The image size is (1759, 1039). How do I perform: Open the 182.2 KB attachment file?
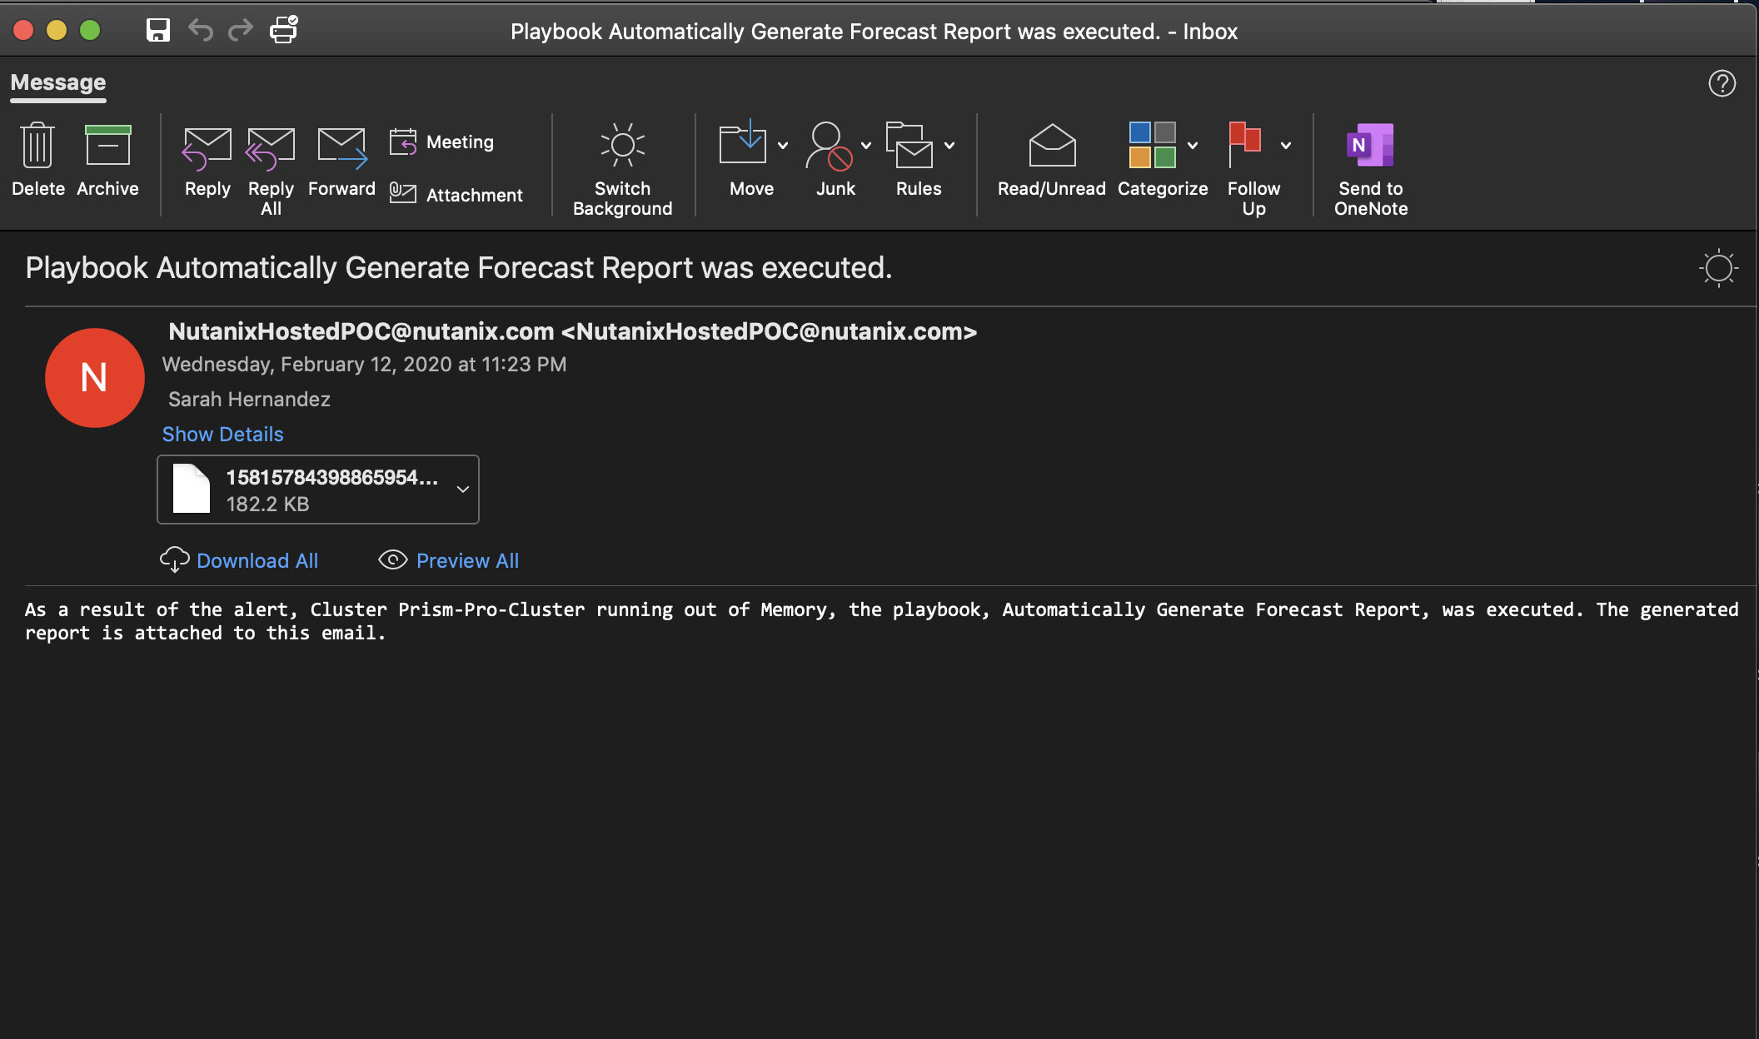[x=318, y=490]
